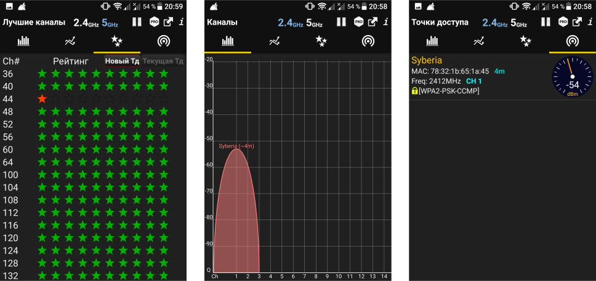Tap image notification icon in Точки доступа status bar
Viewport: 596px width, 281px height.
pyautogui.click(x=418, y=6)
